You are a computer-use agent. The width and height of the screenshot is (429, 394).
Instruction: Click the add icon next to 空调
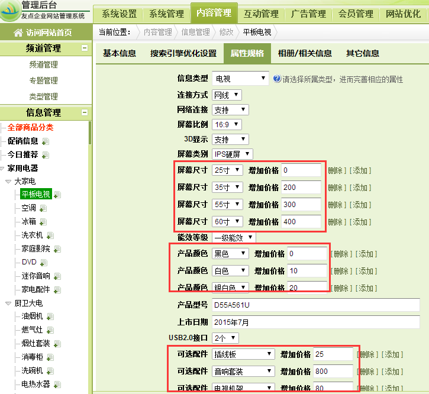tap(43, 208)
